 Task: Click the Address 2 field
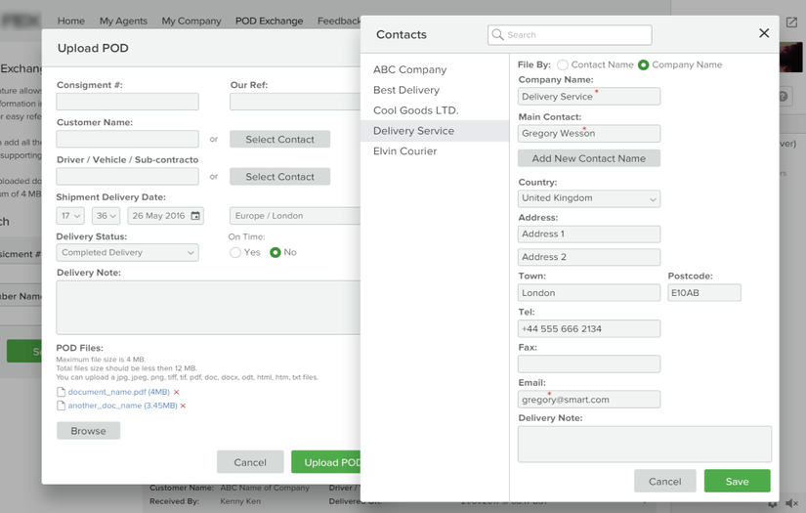pyautogui.click(x=589, y=257)
